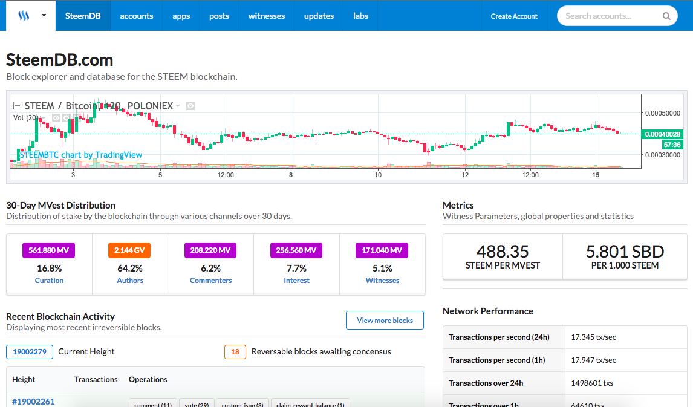The image size is (693, 407).
Task: Click the 64.2% Authors percentage
Action: pyautogui.click(x=130, y=269)
